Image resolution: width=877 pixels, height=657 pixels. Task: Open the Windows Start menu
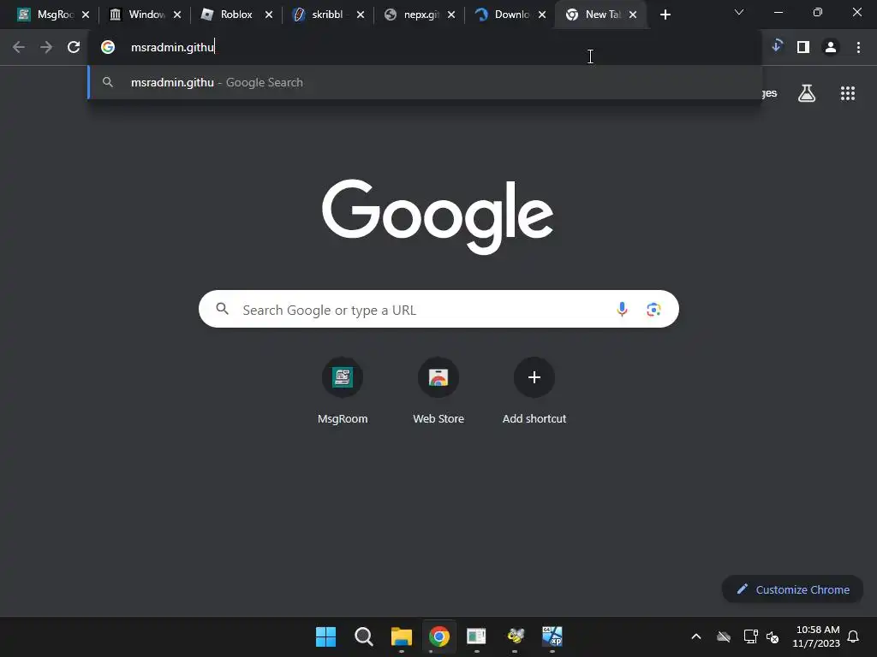point(325,636)
